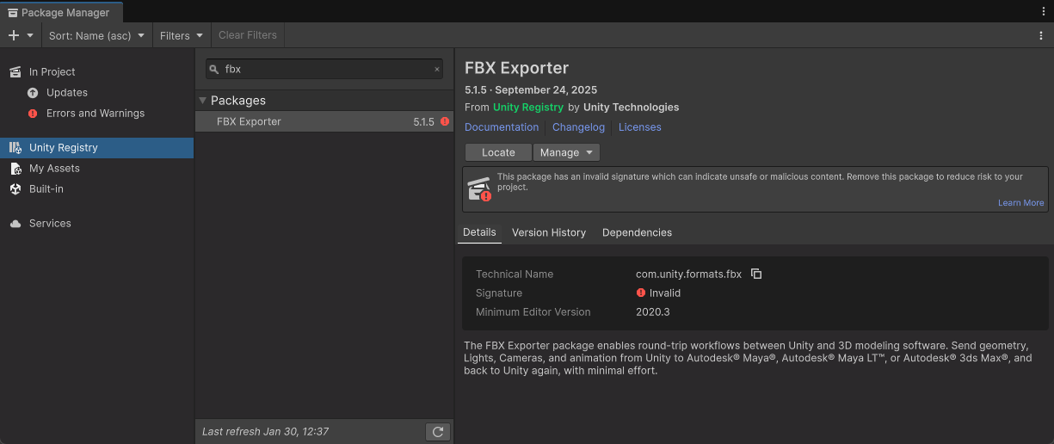Click the red error icon on FBX Exporter row
Screen dimensions: 1054x444
445,121
